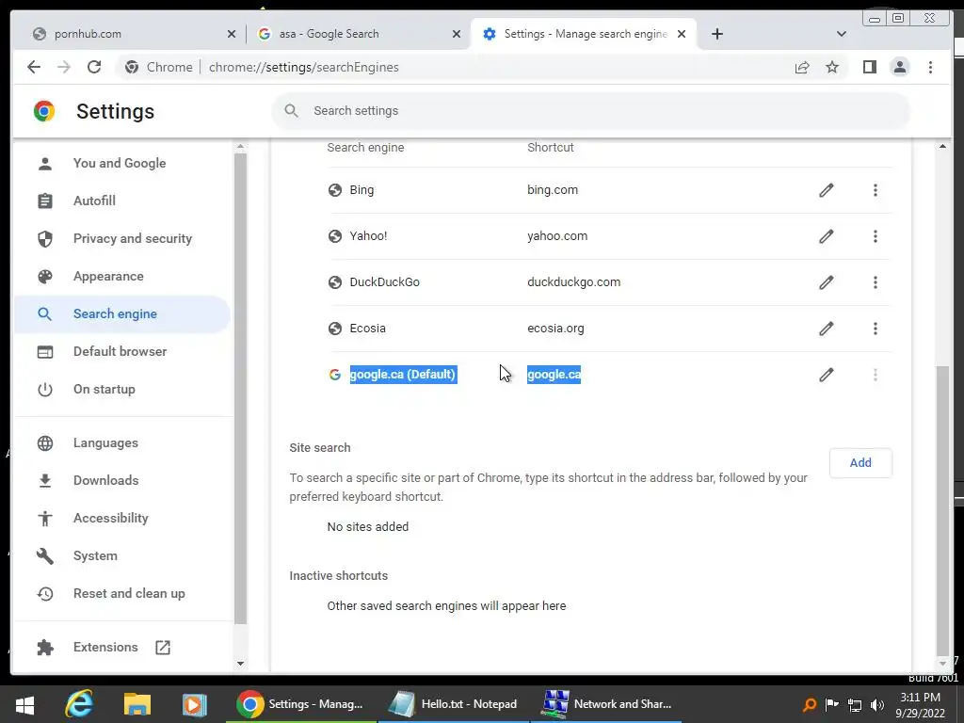
Task: Open Privacy and security section
Action: [x=121, y=238]
